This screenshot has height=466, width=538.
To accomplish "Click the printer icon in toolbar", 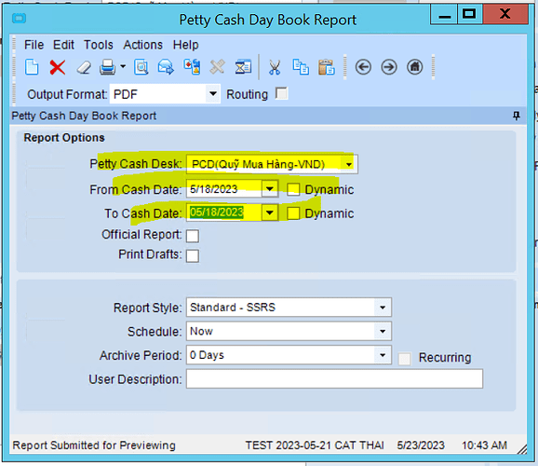I will [107, 67].
